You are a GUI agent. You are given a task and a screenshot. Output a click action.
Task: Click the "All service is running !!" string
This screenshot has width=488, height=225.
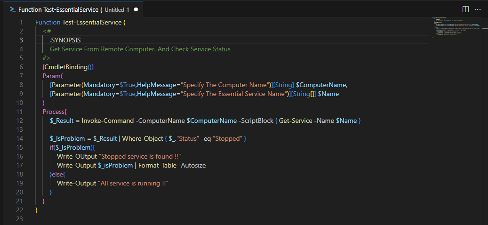pos(133,183)
